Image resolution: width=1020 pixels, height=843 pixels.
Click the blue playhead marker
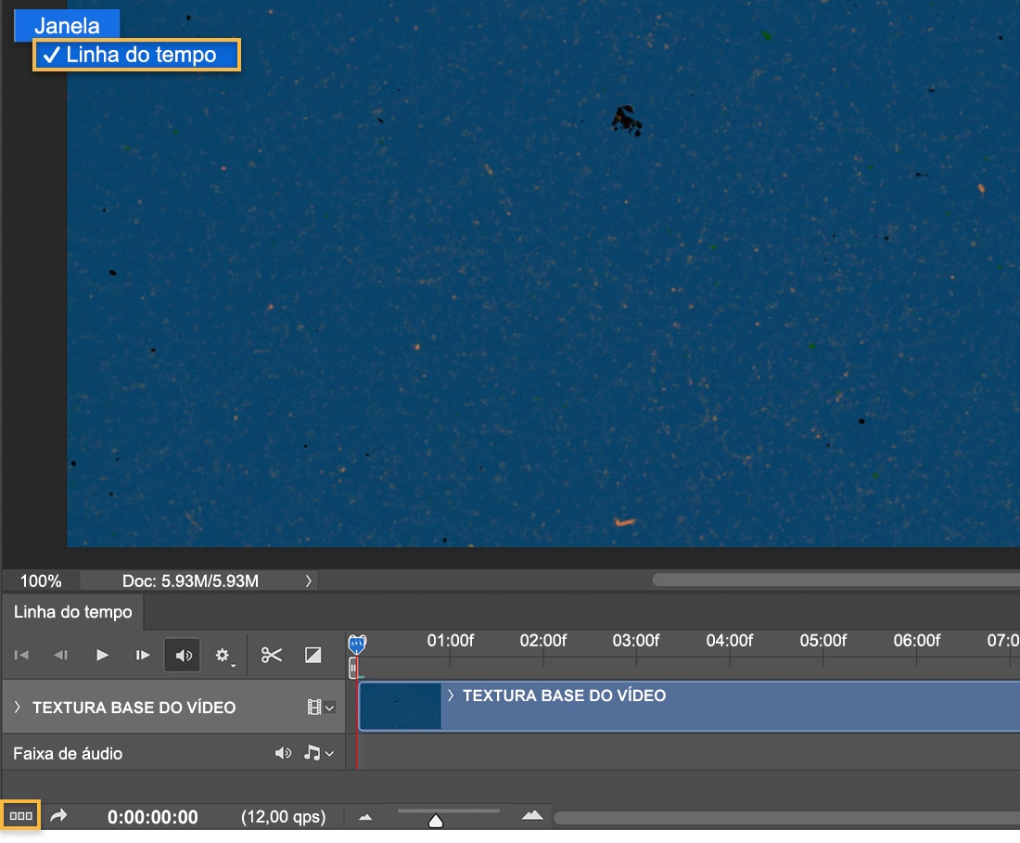(357, 644)
